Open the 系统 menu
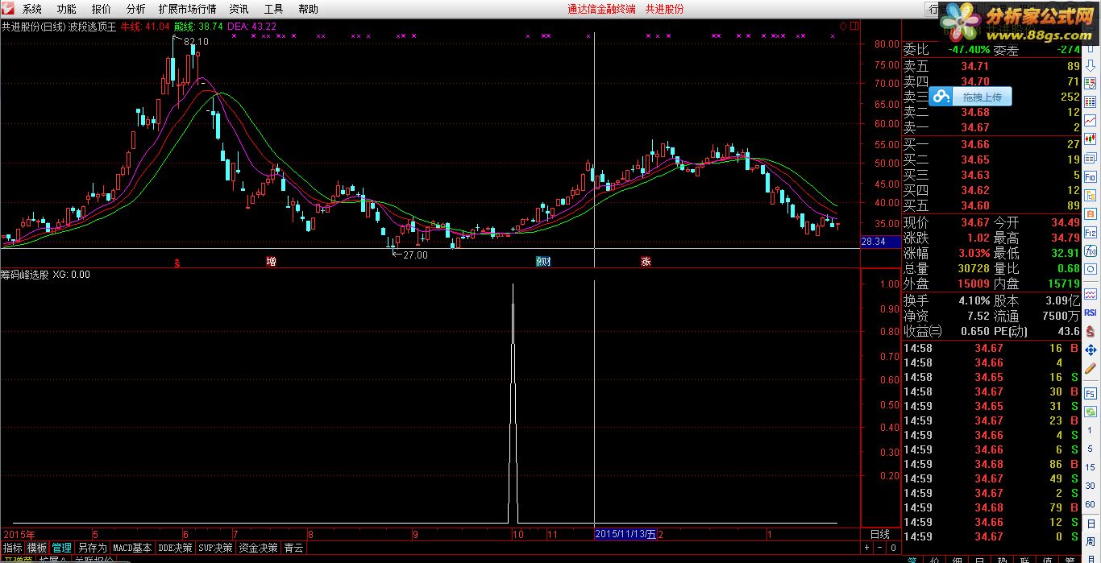Image resolution: width=1101 pixels, height=563 pixels. click(x=32, y=9)
